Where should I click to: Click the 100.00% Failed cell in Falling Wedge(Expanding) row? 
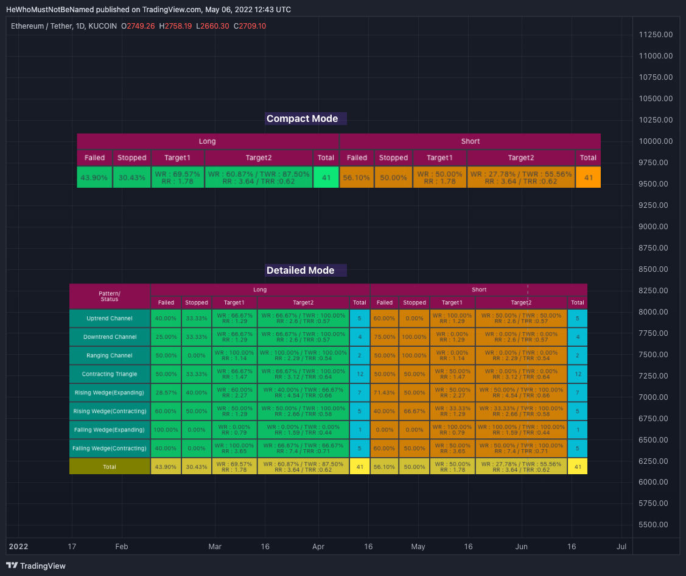(166, 430)
